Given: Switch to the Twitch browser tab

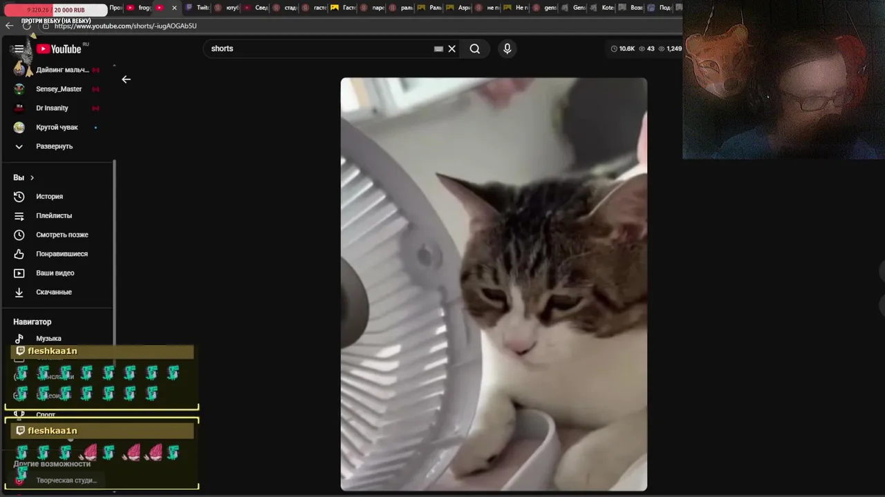Looking at the screenshot, I should coord(197,8).
